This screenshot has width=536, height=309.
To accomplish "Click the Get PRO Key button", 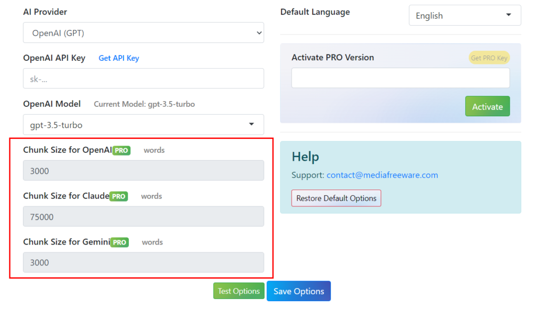I will [489, 58].
